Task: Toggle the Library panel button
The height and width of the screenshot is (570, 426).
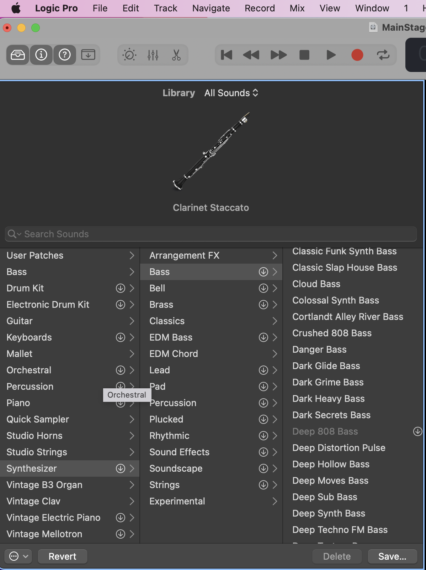Action: tap(18, 55)
